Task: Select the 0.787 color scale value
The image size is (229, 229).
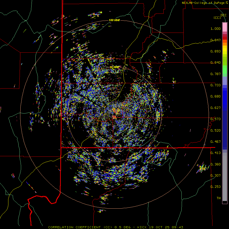Action: (x=216, y=74)
